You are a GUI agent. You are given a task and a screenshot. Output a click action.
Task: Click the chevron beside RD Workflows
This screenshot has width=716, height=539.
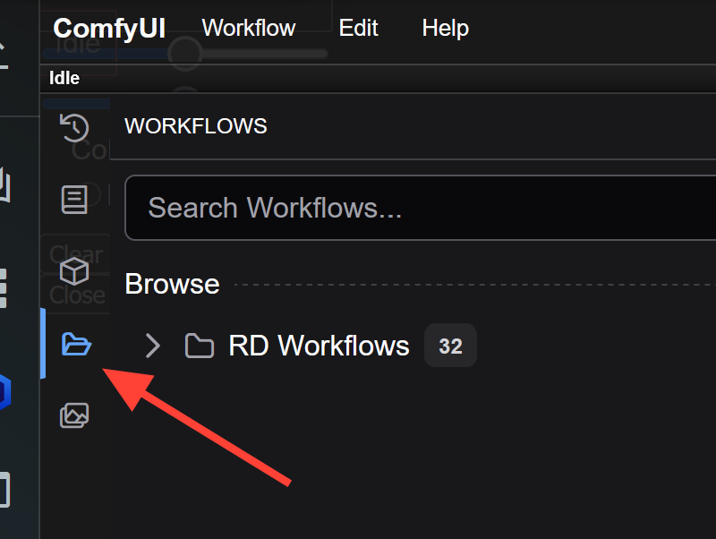(x=152, y=346)
